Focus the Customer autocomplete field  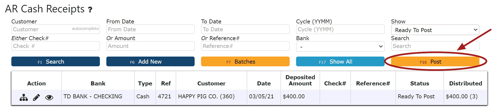tap(56, 29)
